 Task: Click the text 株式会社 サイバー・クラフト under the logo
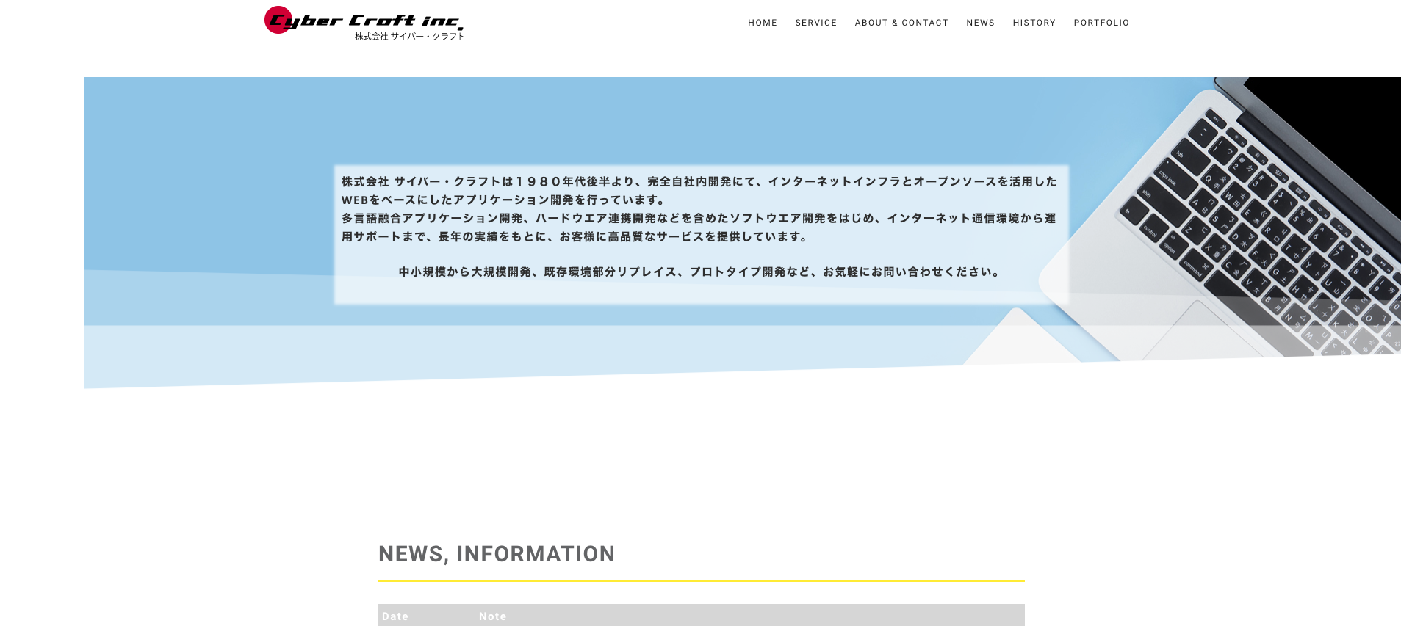click(x=410, y=36)
